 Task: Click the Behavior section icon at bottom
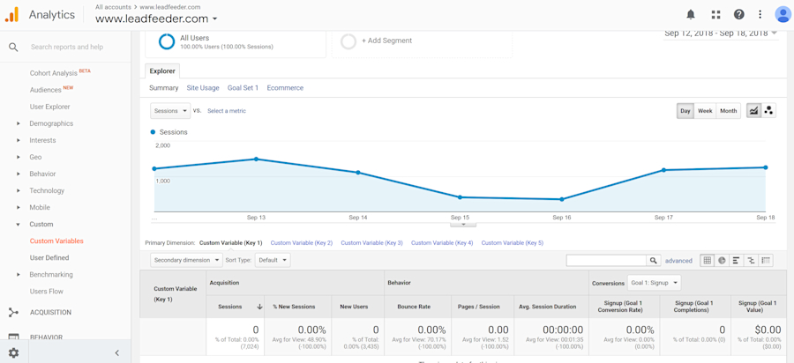pos(13,337)
